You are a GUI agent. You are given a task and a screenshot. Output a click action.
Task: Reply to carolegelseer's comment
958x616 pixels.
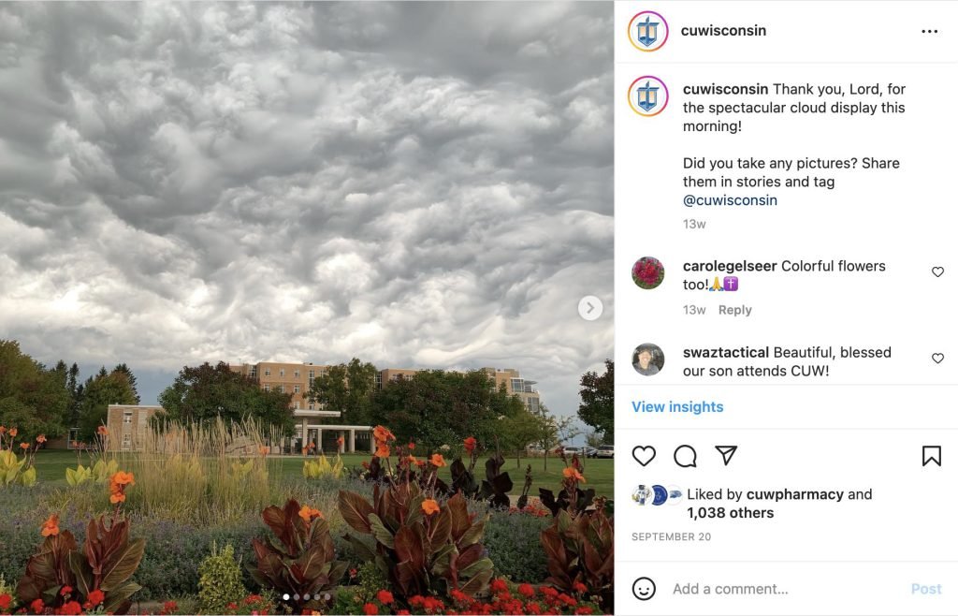[x=735, y=310]
